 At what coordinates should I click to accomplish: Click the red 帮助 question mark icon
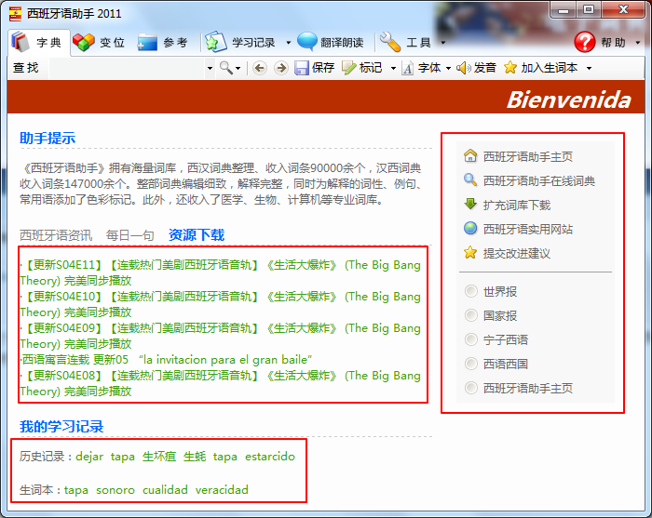coord(585,43)
